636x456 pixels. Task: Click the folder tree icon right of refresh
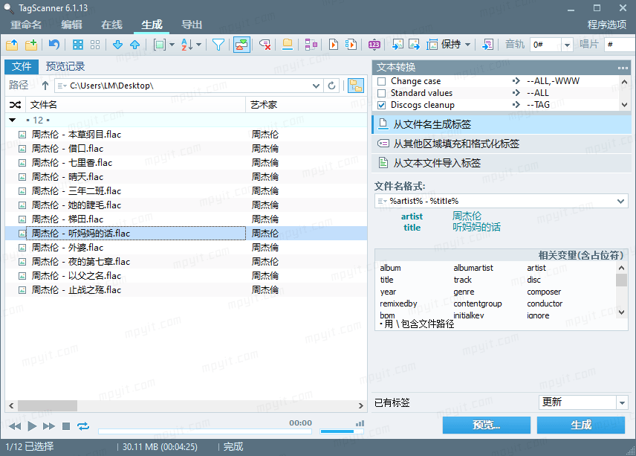click(356, 86)
